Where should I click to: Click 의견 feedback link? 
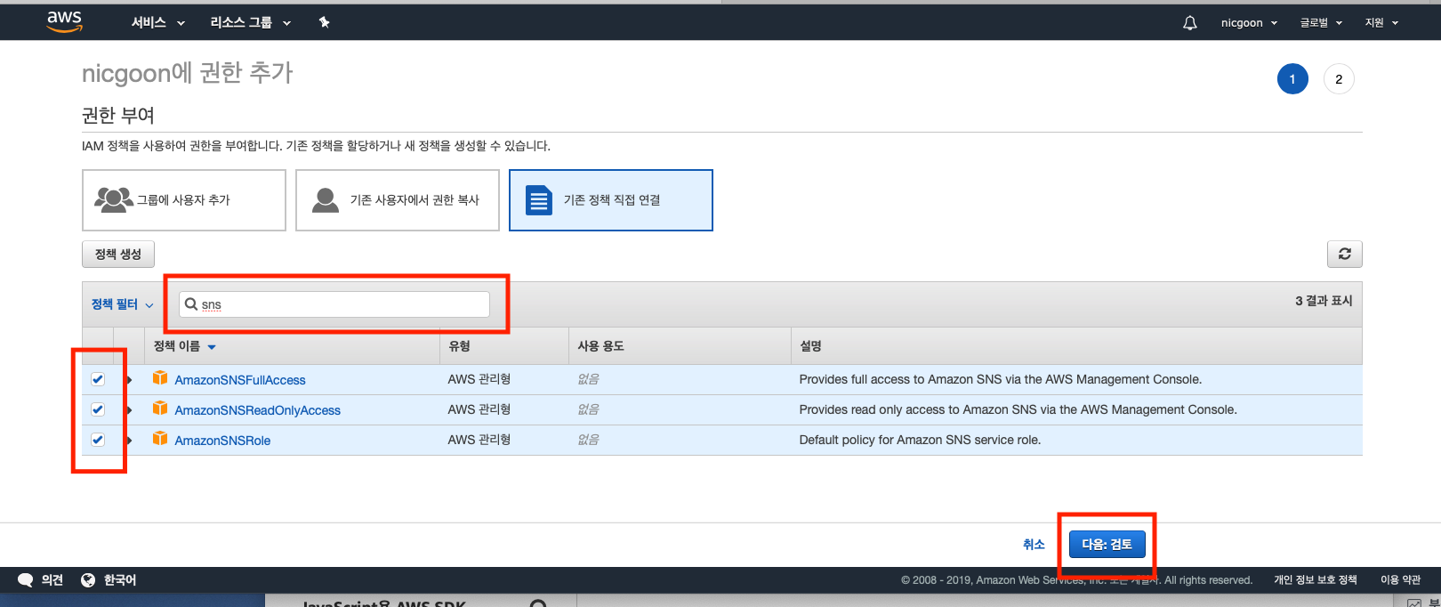click(x=52, y=580)
